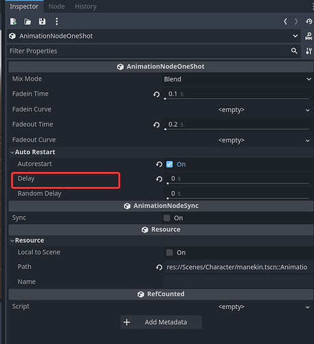314x344 pixels.
Task: Click the Add Metadata button
Action: click(x=161, y=322)
